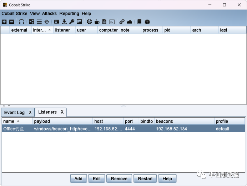Sort sessions by computer column
The width and height of the screenshot is (247, 186).
pyautogui.click(x=108, y=30)
